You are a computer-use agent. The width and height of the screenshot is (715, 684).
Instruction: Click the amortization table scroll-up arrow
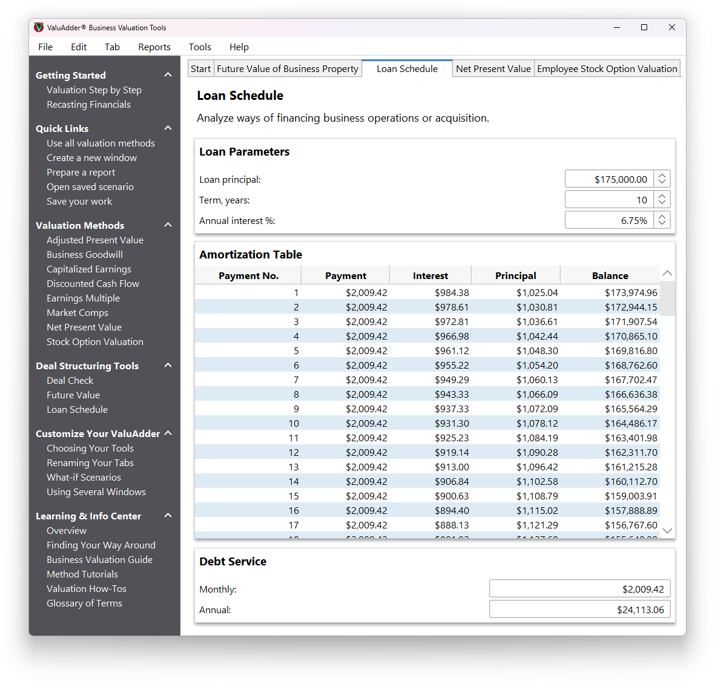(x=667, y=273)
